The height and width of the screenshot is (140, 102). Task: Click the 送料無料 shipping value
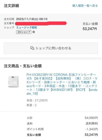(92, 124)
